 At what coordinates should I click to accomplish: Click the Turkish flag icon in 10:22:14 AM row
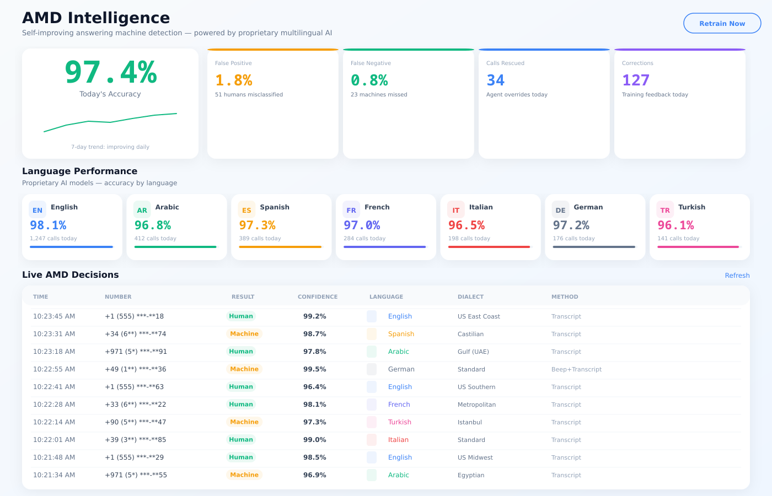pyautogui.click(x=372, y=422)
